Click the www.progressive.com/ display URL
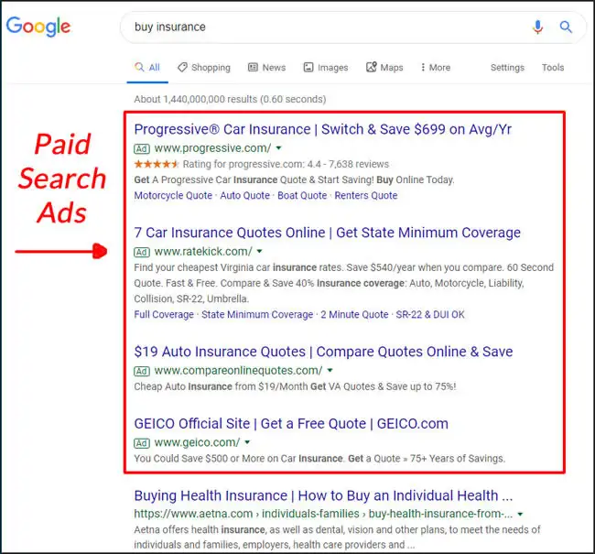 pos(212,148)
